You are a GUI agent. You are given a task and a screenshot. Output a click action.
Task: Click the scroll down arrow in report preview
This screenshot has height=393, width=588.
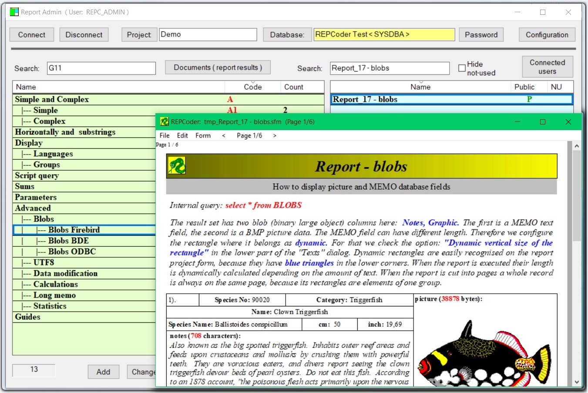[x=577, y=382]
